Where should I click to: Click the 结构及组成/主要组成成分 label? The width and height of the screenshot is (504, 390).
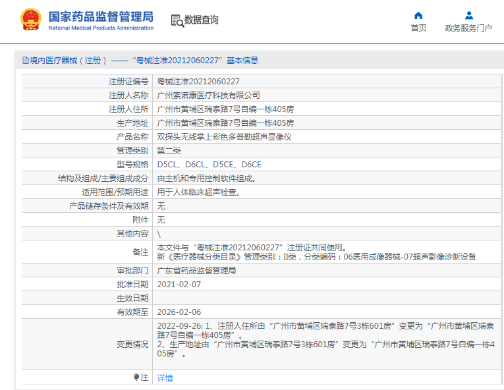click(103, 179)
